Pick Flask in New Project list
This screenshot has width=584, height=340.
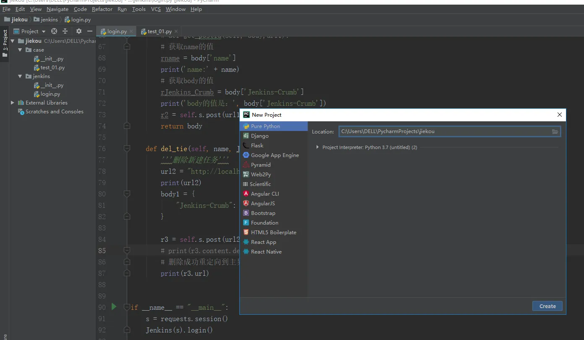[273, 146]
